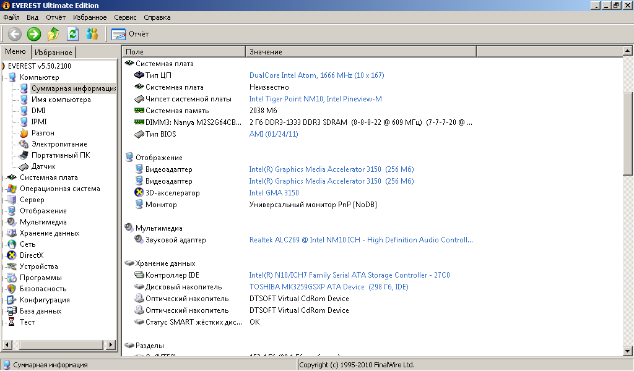Open DualCore Intel Atom, 1666 MHz link
The height and width of the screenshot is (371, 634).
(x=316, y=75)
